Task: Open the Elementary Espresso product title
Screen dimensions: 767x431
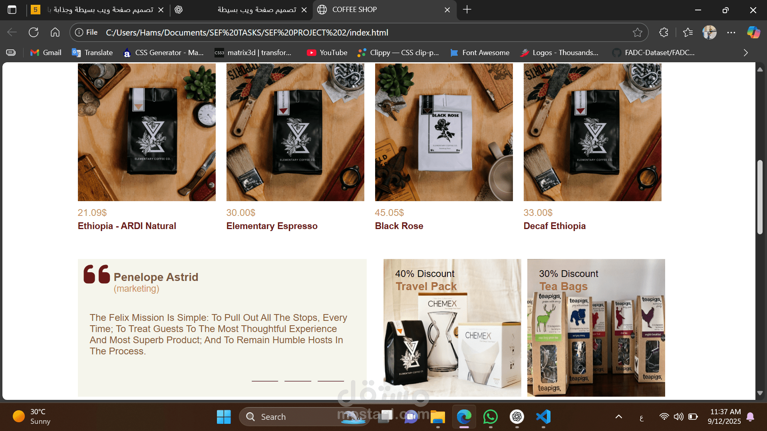Action: click(272, 226)
